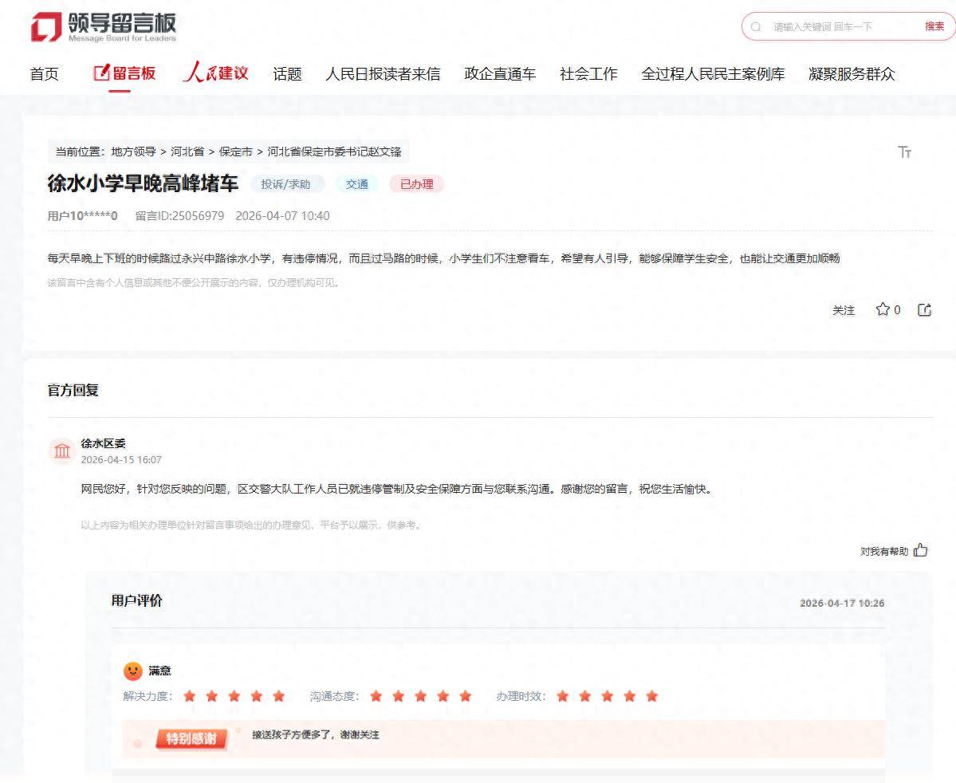Click the 留言ID:25056979 text
This screenshot has height=783, width=956.
click(x=180, y=216)
